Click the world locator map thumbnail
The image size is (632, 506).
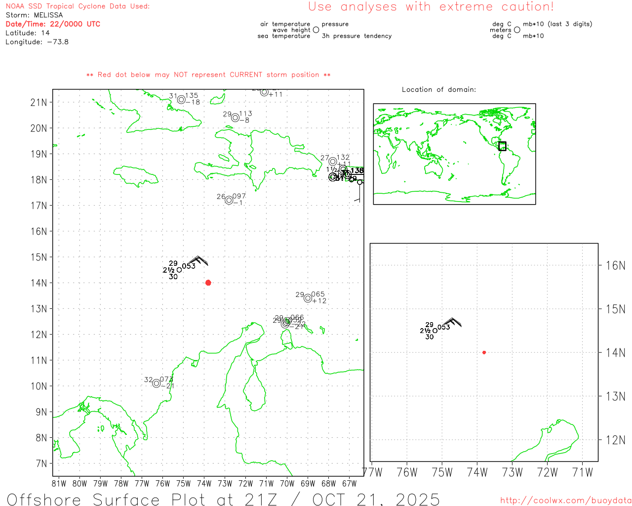click(454, 154)
